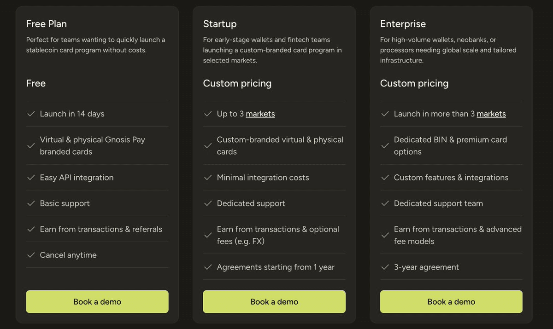Click checkmark icon beside Minimal integration costs
The image size is (553, 329).
(208, 177)
